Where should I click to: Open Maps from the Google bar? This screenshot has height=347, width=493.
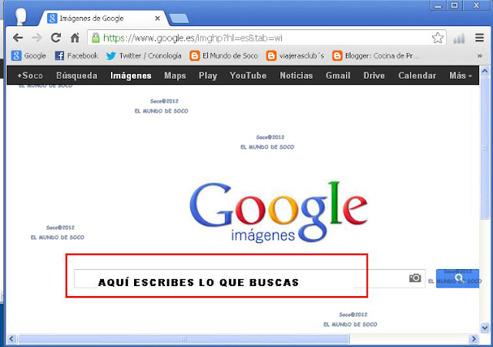click(175, 76)
